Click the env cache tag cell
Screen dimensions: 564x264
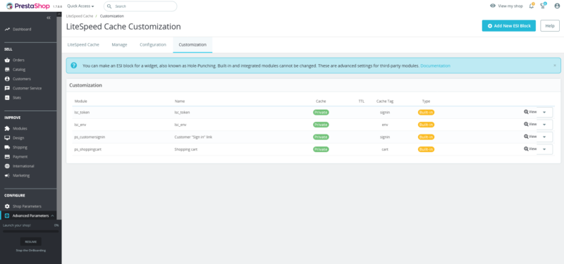(x=385, y=125)
